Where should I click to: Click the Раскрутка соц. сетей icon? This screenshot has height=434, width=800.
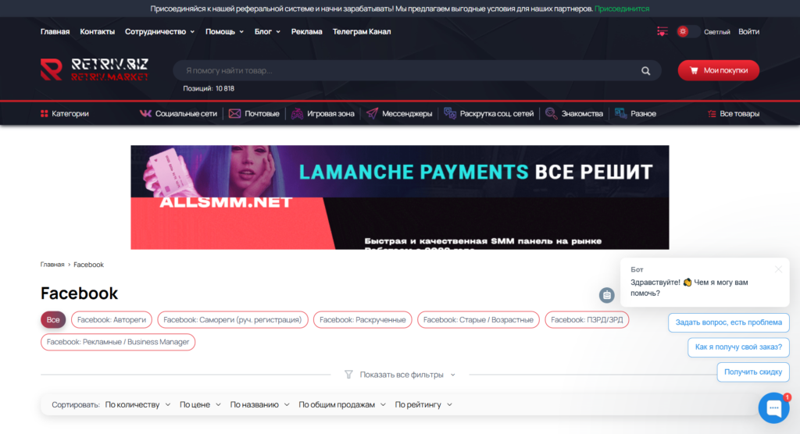pos(450,114)
